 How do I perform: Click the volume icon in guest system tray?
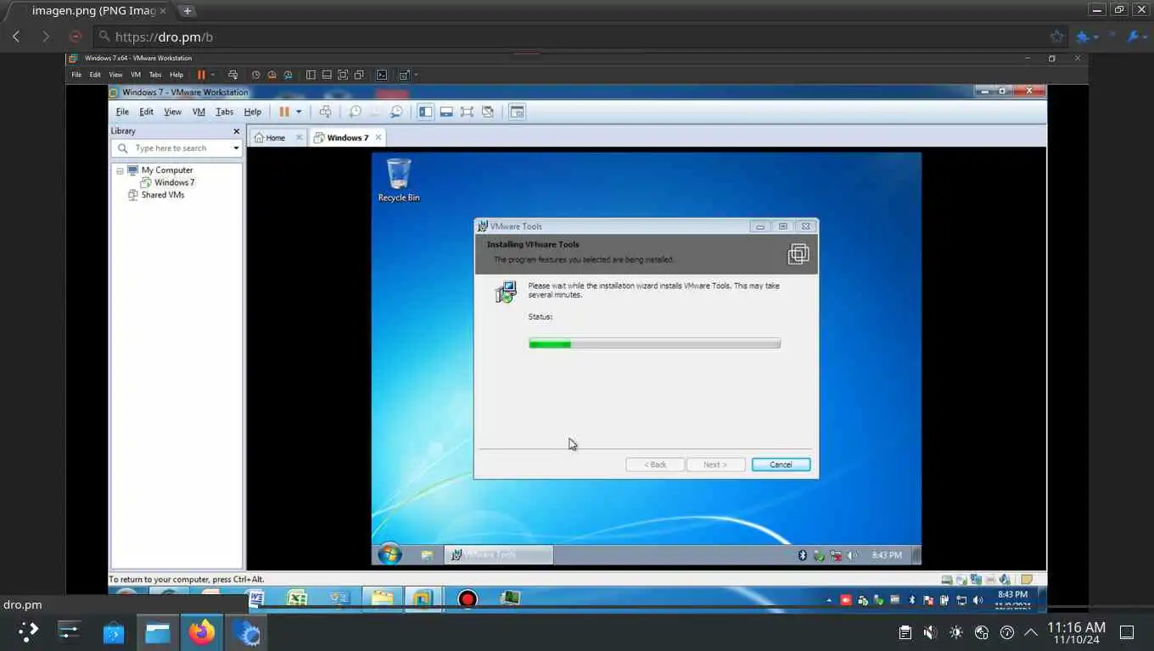853,556
